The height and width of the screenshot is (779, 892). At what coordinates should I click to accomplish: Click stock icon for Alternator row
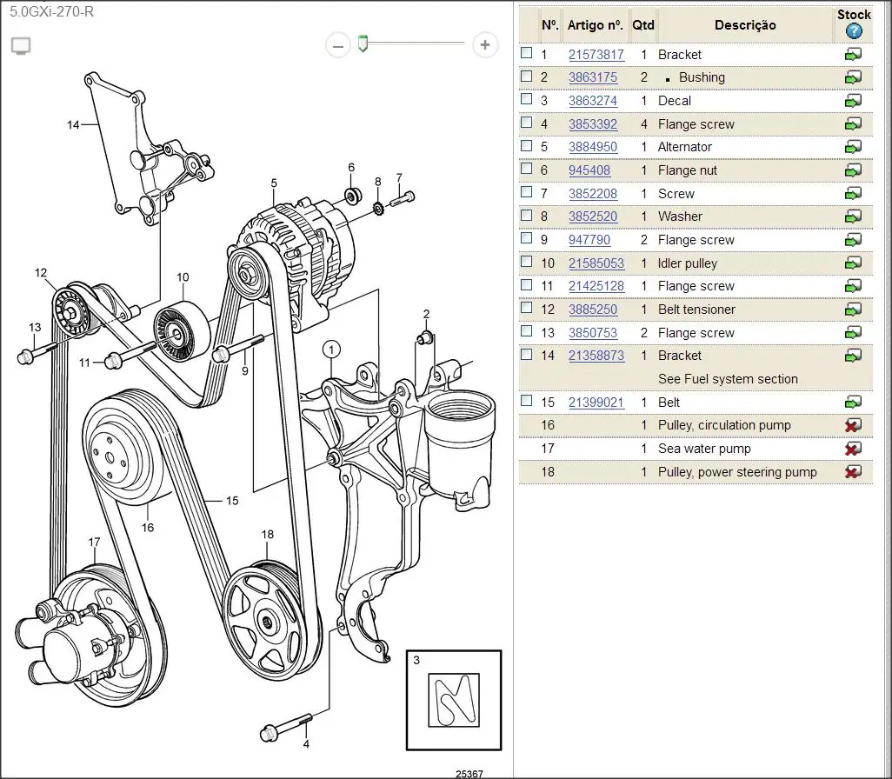[x=853, y=147]
